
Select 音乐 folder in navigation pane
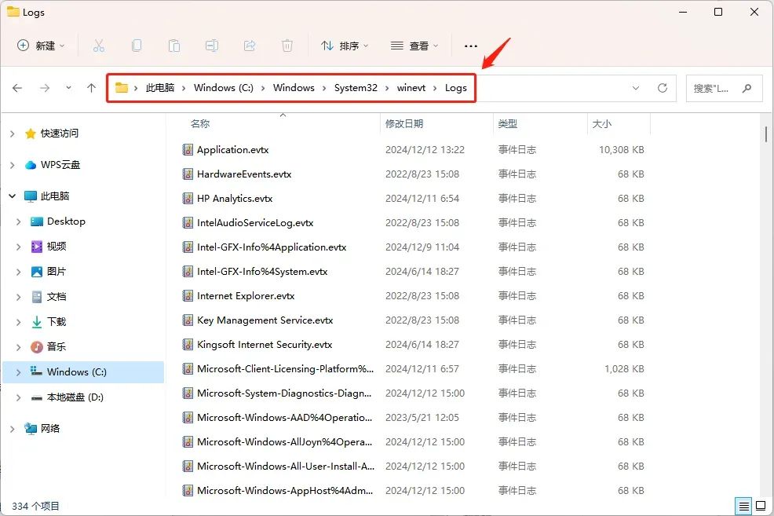click(57, 347)
